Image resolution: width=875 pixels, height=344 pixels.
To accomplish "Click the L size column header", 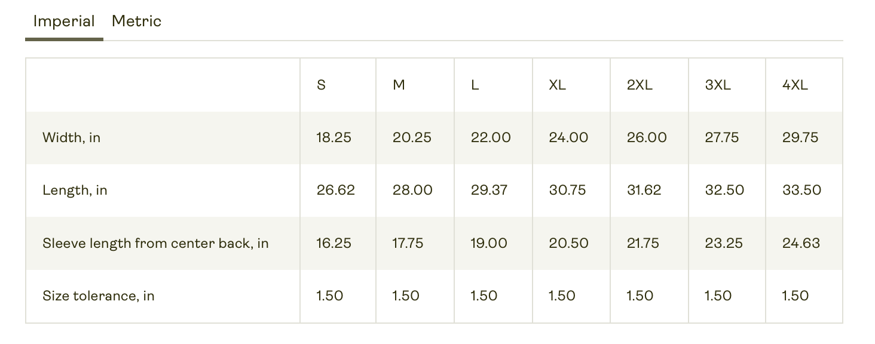I will (x=475, y=85).
